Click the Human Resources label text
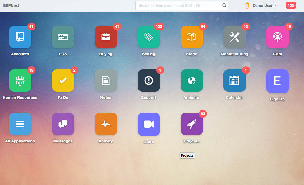Image resolution: width=304 pixels, height=185 pixels. click(x=20, y=98)
